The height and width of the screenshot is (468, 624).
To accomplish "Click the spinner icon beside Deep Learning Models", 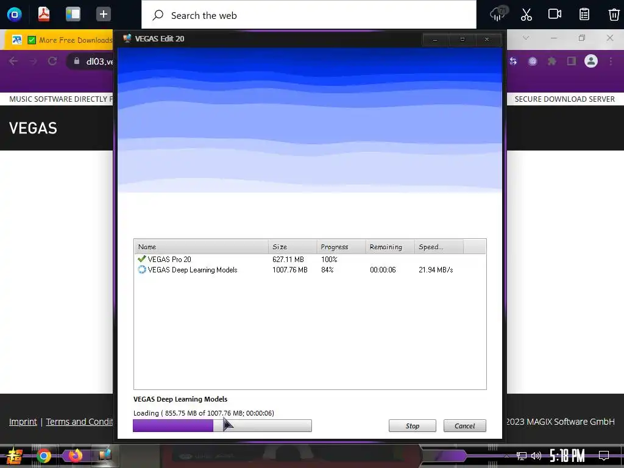I will (141, 269).
